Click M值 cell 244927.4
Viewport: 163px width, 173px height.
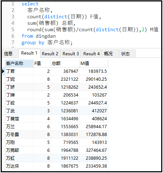94,103
